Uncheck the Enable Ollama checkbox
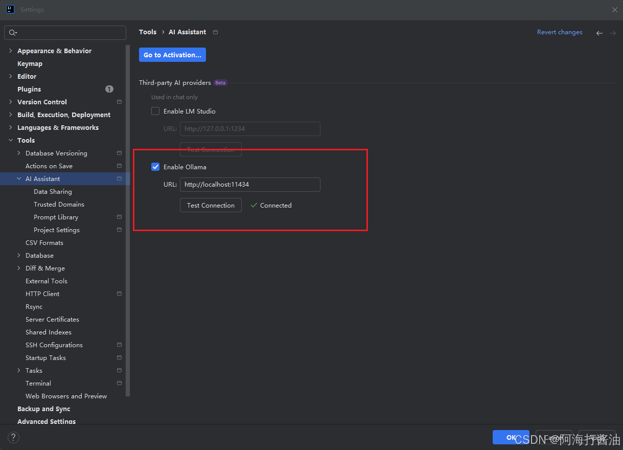 (155, 167)
